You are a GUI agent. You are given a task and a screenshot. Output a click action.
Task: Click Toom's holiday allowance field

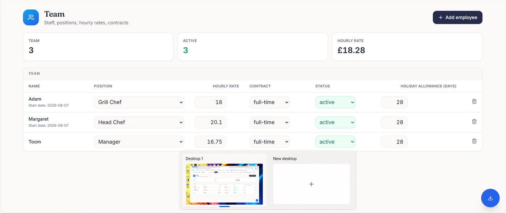[x=394, y=142]
